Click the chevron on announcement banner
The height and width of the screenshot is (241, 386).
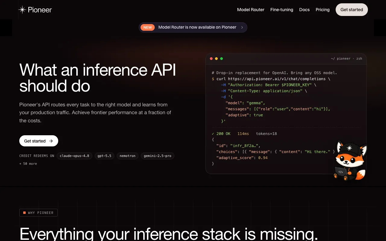tap(242, 27)
